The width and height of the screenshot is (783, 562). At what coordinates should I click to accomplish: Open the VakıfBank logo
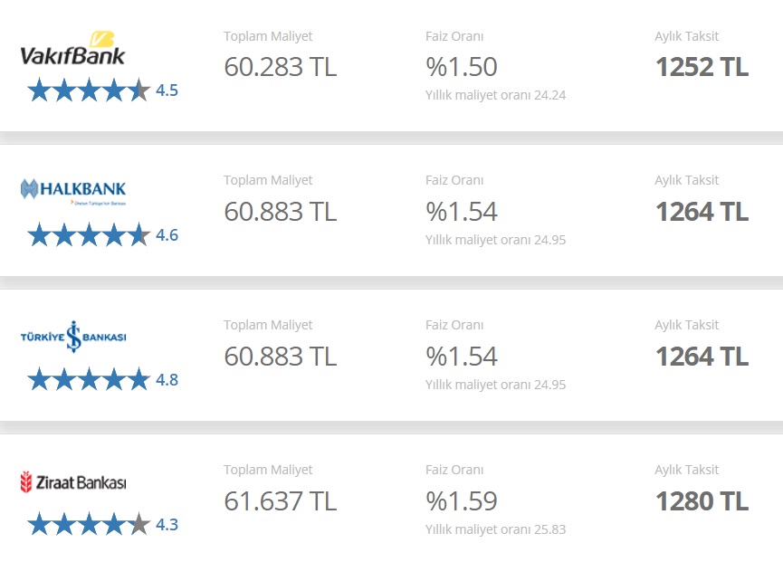pos(73,48)
